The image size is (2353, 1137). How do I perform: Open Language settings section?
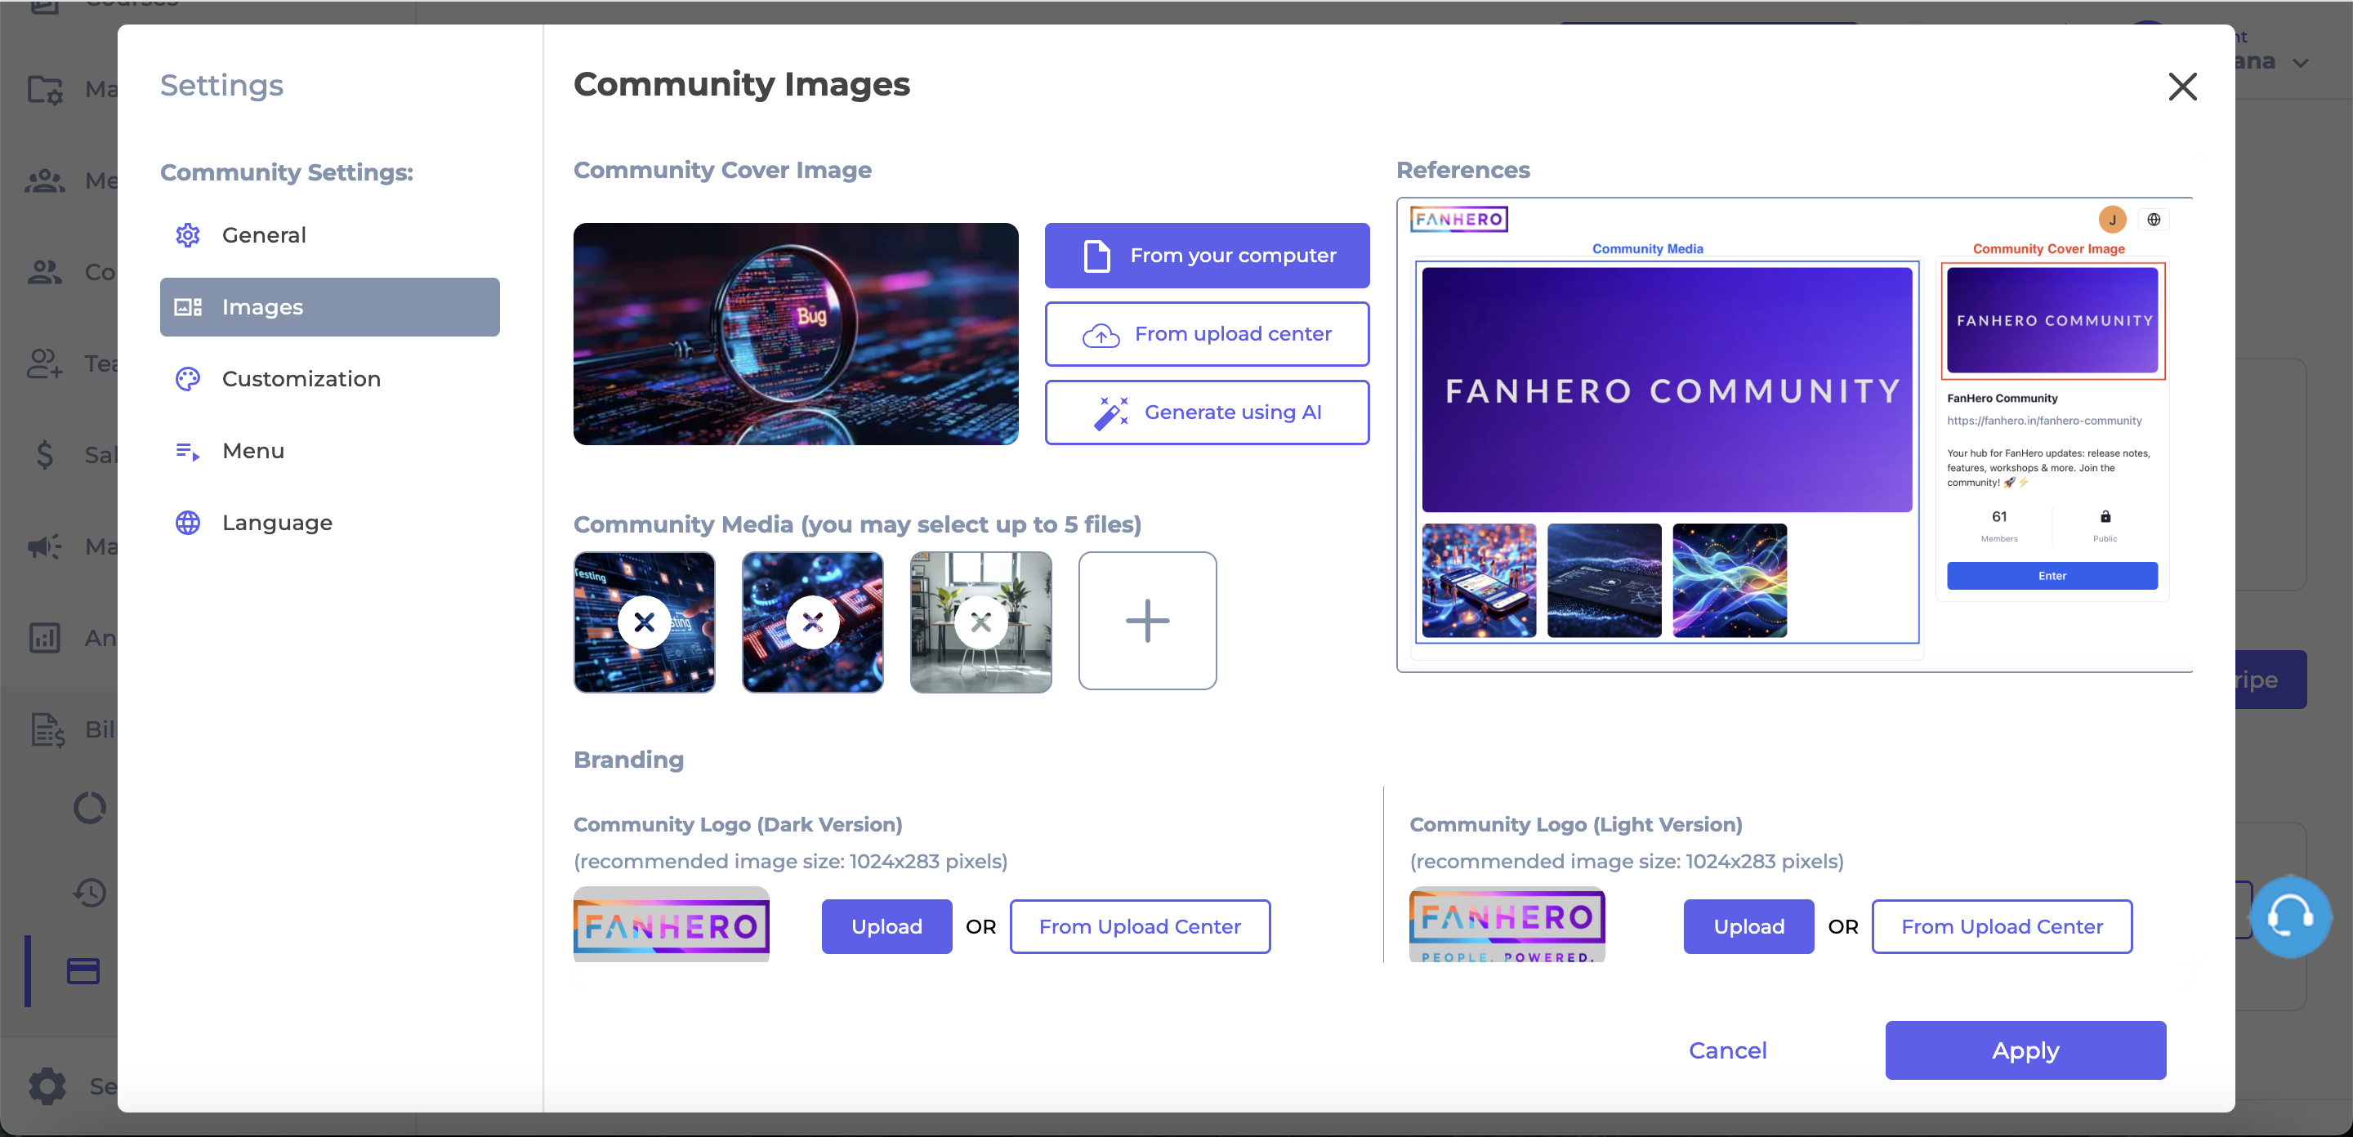pos(277,523)
